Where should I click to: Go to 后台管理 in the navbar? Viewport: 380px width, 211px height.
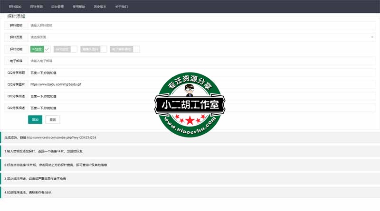coord(57,7)
